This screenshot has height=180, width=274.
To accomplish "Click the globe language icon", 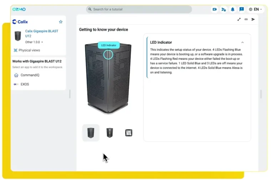I will coord(250,9).
